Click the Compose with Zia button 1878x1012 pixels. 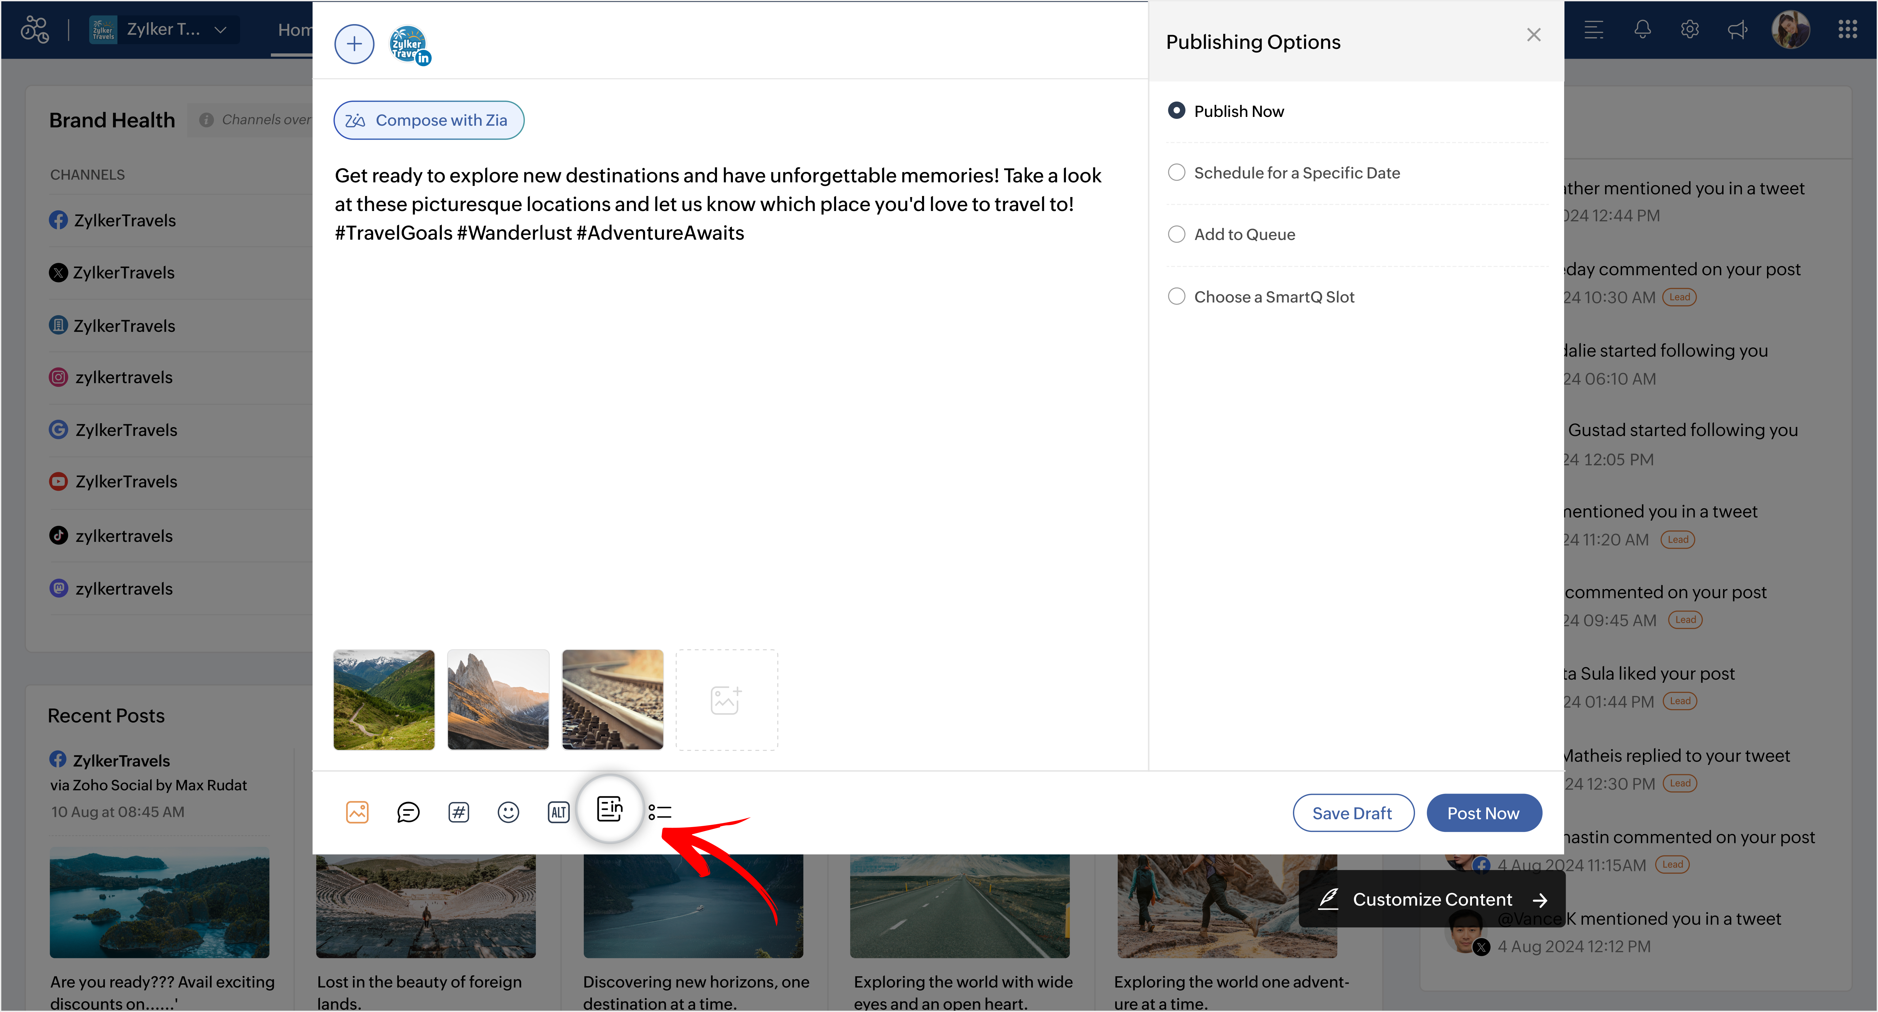429,120
